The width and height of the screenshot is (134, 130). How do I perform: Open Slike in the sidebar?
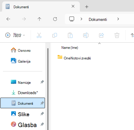[20, 114]
